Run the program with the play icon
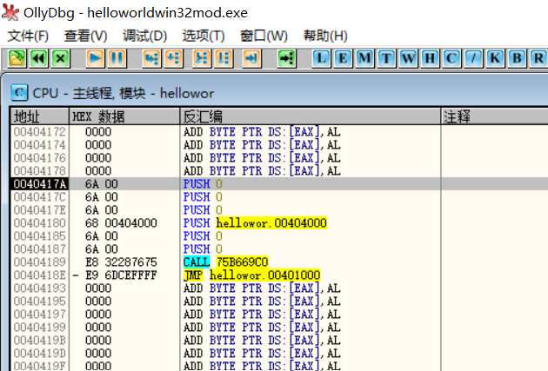 tap(95, 58)
